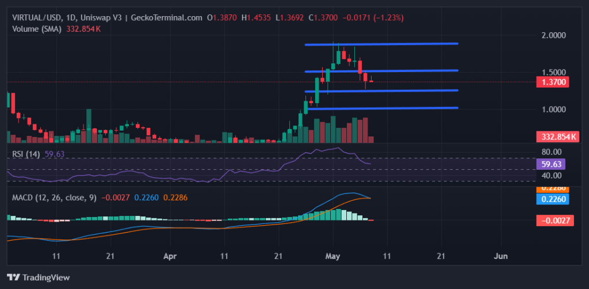
Task: Click the red -0.0027 histogram value tag
Action: [x=553, y=220]
